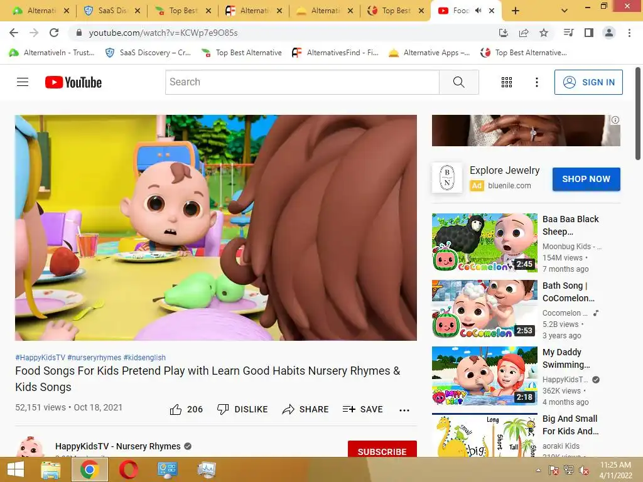Image resolution: width=643 pixels, height=482 pixels.
Task: Open more actions ellipsis under video
Action: pyautogui.click(x=404, y=410)
